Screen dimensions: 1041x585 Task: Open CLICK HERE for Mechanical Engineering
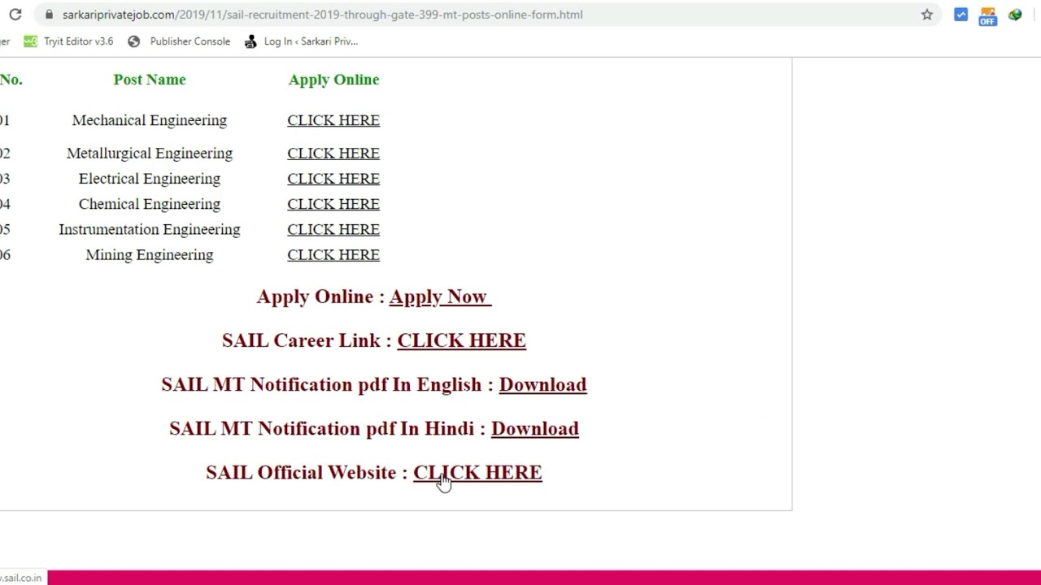(333, 120)
